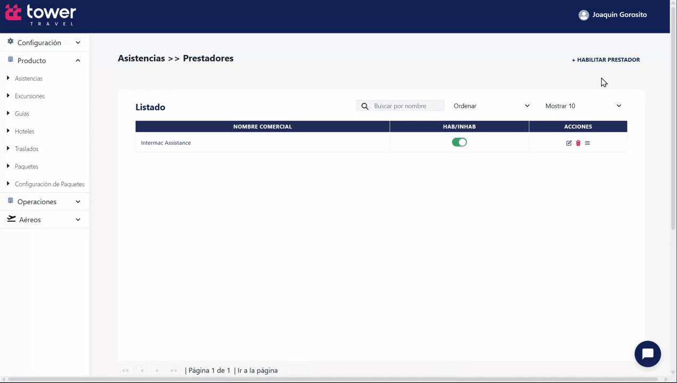Select Hoteles in the sidebar

(25, 131)
